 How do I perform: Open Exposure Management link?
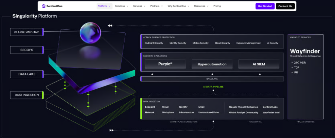[249, 43]
